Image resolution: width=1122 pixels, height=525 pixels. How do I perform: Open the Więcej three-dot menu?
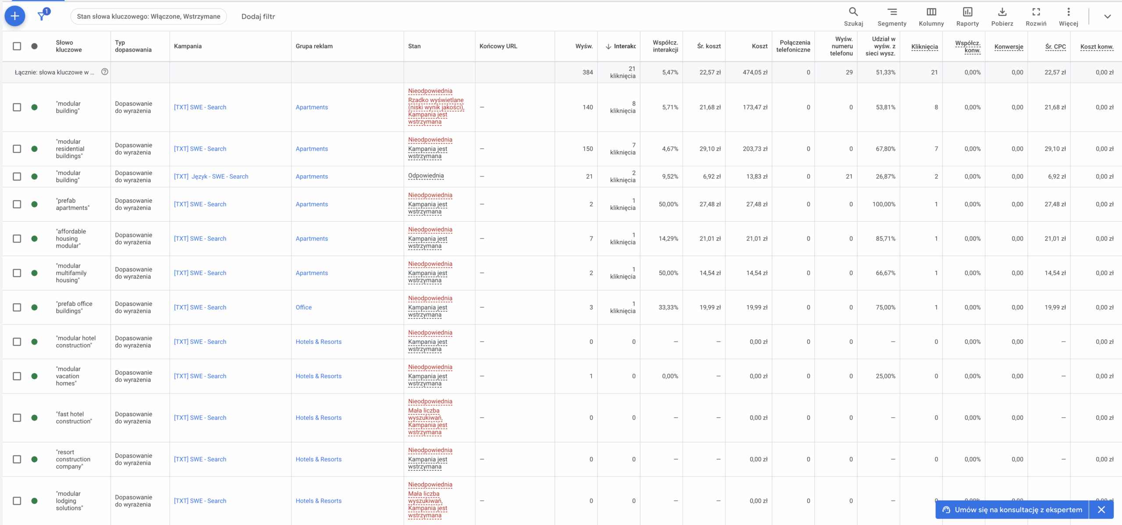pyautogui.click(x=1069, y=17)
